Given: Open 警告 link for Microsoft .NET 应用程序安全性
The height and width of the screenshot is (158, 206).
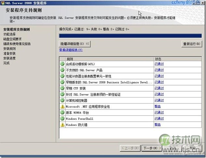Looking at the screenshot, I should 158,106.
